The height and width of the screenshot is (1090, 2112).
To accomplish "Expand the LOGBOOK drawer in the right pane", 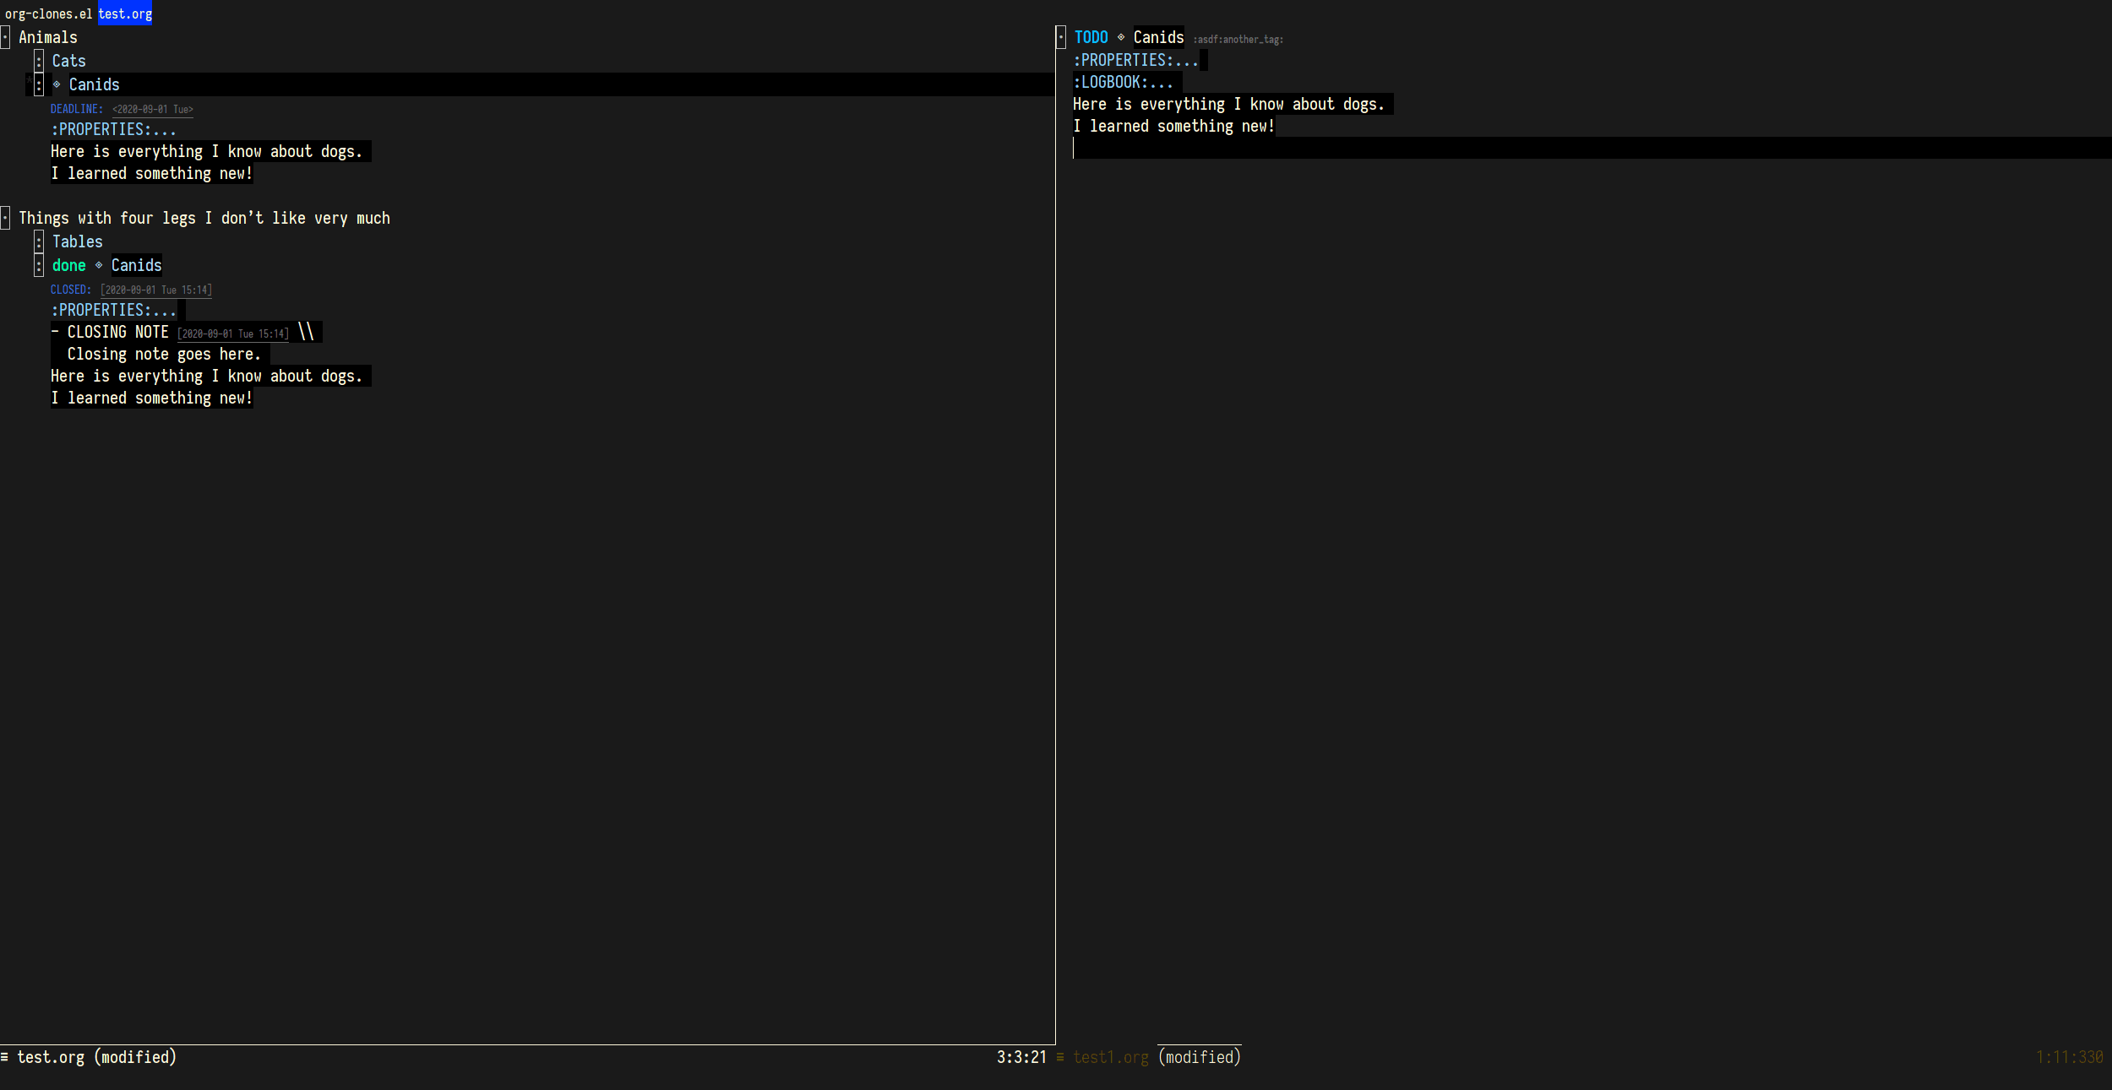I will (1123, 83).
